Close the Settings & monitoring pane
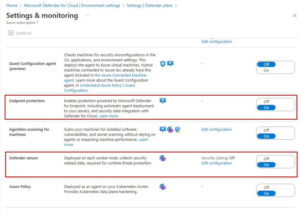This screenshot has height=212, width=300. point(295,16)
